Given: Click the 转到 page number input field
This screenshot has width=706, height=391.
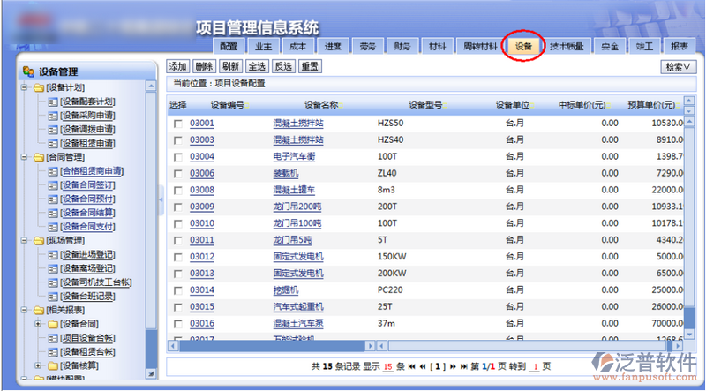Looking at the screenshot, I should 535,366.
